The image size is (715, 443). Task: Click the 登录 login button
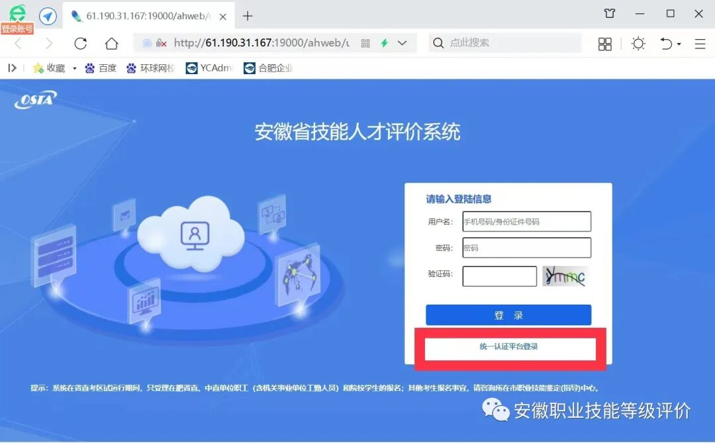coord(508,315)
